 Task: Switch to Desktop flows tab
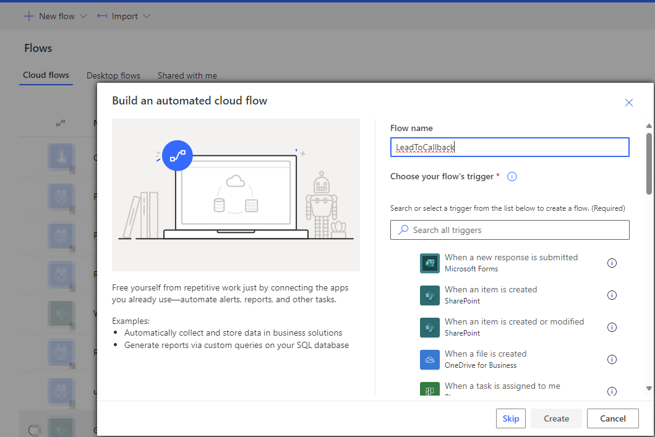coord(113,75)
